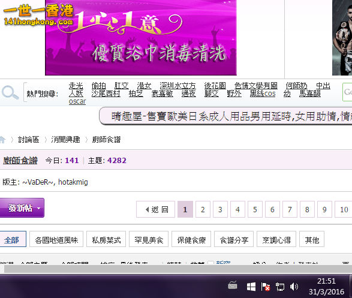Filter by 保健食療 category
Screen dimensions: 352x298
tap(191, 240)
